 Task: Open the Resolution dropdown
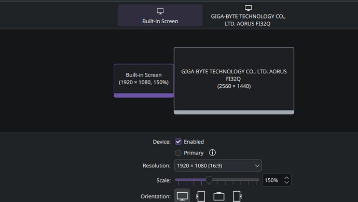218,166
